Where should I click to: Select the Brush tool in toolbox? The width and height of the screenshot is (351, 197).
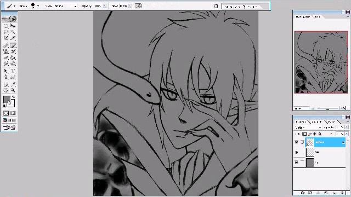point(13,45)
